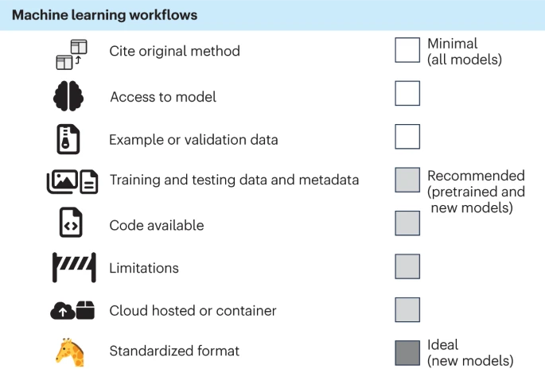
Task: Click the Training and testing data and metadata label
Action: (x=234, y=181)
